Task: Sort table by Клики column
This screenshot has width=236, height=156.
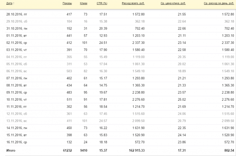Action: pos(84,3)
